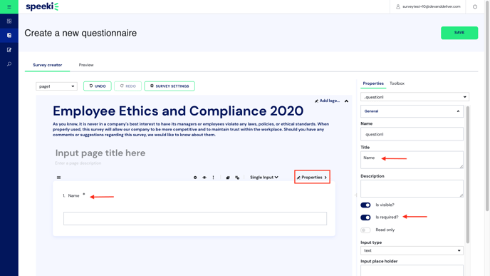Select the Properties panel tab
490x276 pixels.
point(373,83)
